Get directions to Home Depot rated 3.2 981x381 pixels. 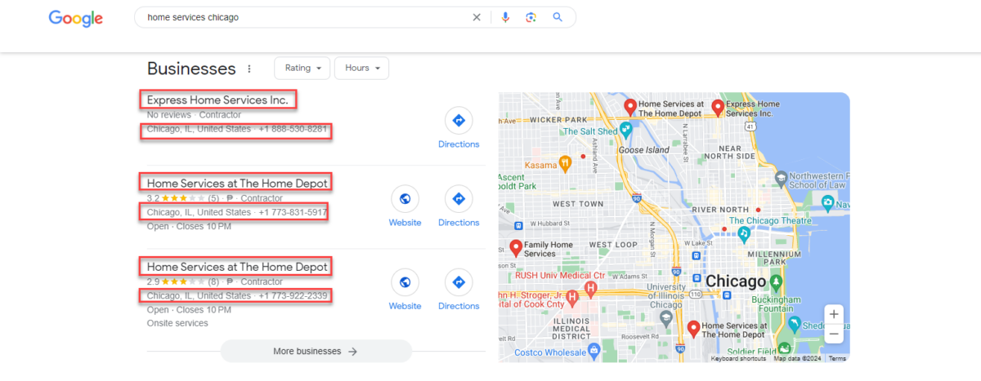(459, 206)
